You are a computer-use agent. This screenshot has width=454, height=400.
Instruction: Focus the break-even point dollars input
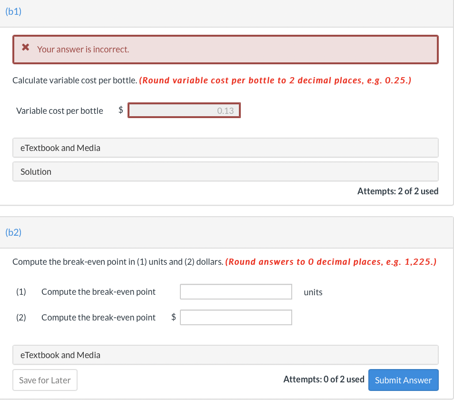click(x=236, y=317)
